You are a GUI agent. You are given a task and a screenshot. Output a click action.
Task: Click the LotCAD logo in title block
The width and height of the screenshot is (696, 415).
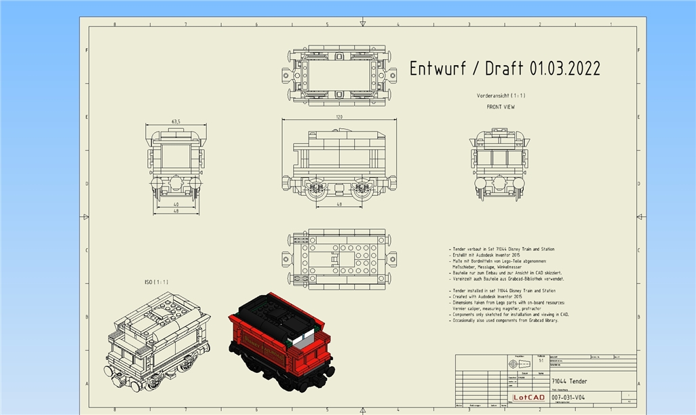pos(528,397)
